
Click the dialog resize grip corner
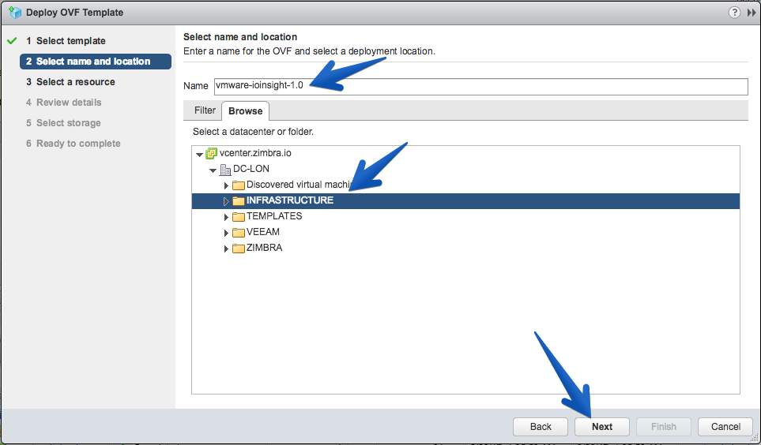pos(754,438)
